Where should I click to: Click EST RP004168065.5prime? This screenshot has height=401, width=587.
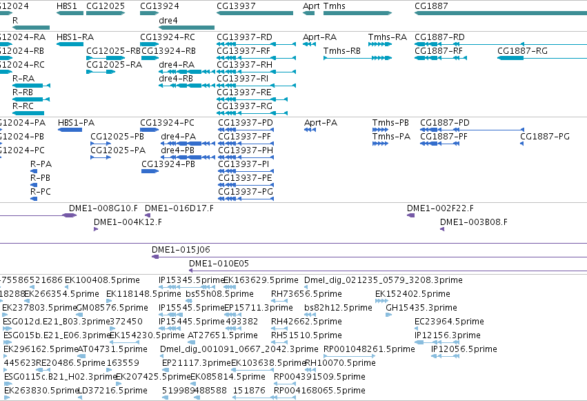point(285,398)
